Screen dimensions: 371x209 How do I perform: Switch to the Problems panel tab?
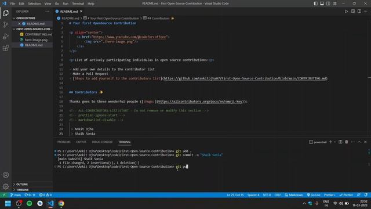[x=64, y=142]
